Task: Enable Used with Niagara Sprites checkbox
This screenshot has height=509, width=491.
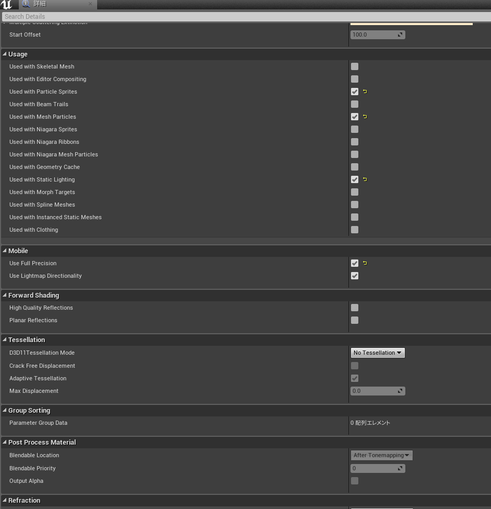Action: (355, 129)
